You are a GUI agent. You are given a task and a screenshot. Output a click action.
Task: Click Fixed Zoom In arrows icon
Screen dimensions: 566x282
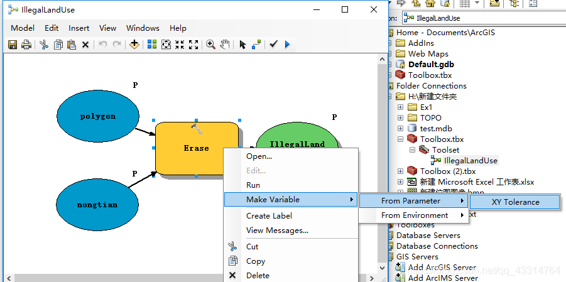tap(180, 45)
